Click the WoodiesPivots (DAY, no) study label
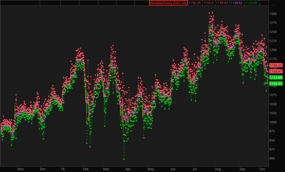The width and height of the screenshot is (285, 172). (168, 3)
